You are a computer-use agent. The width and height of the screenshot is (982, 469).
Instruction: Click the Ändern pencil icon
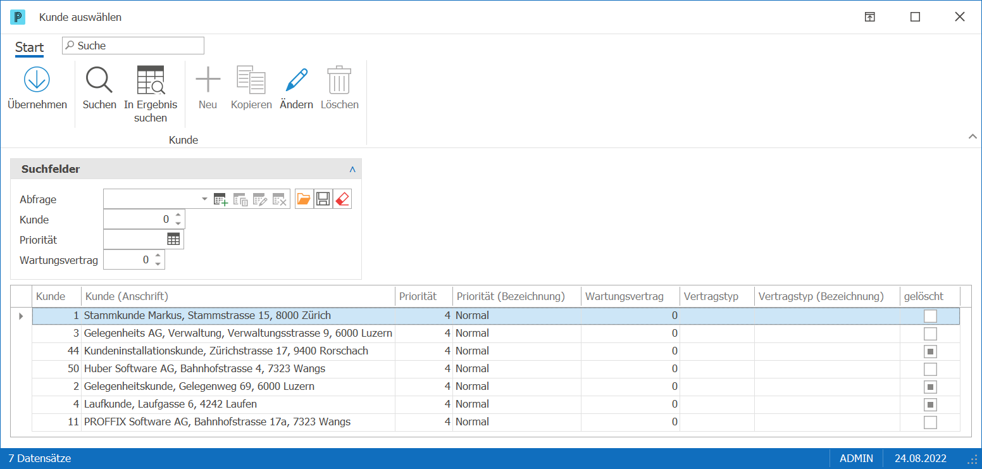coord(296,80)
